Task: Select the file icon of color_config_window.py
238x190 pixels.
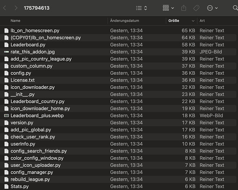Action: coord(6,158)
